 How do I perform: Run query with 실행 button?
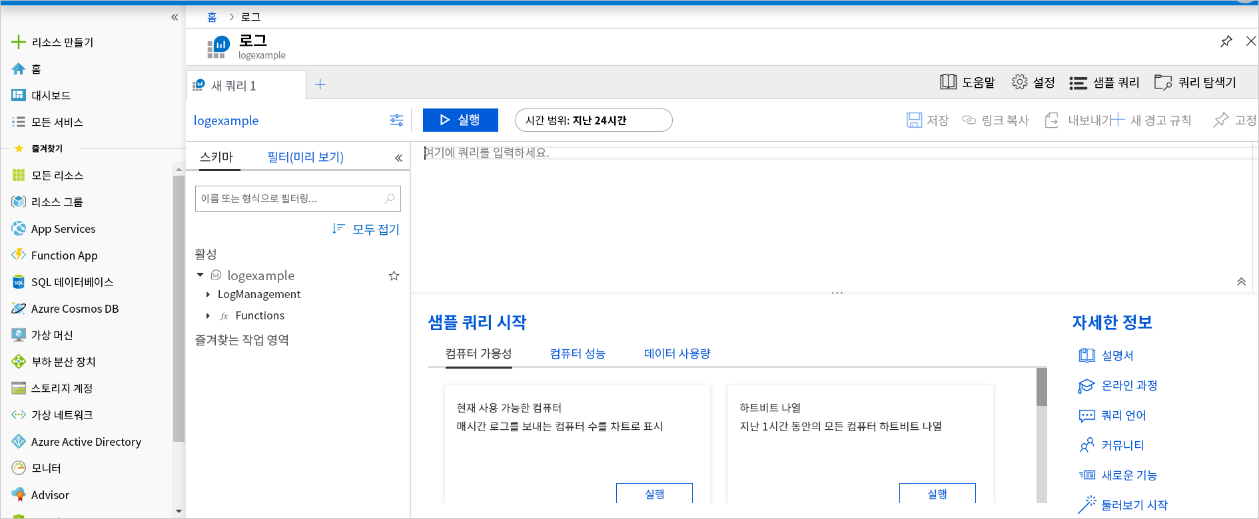(x=460, y=120)
